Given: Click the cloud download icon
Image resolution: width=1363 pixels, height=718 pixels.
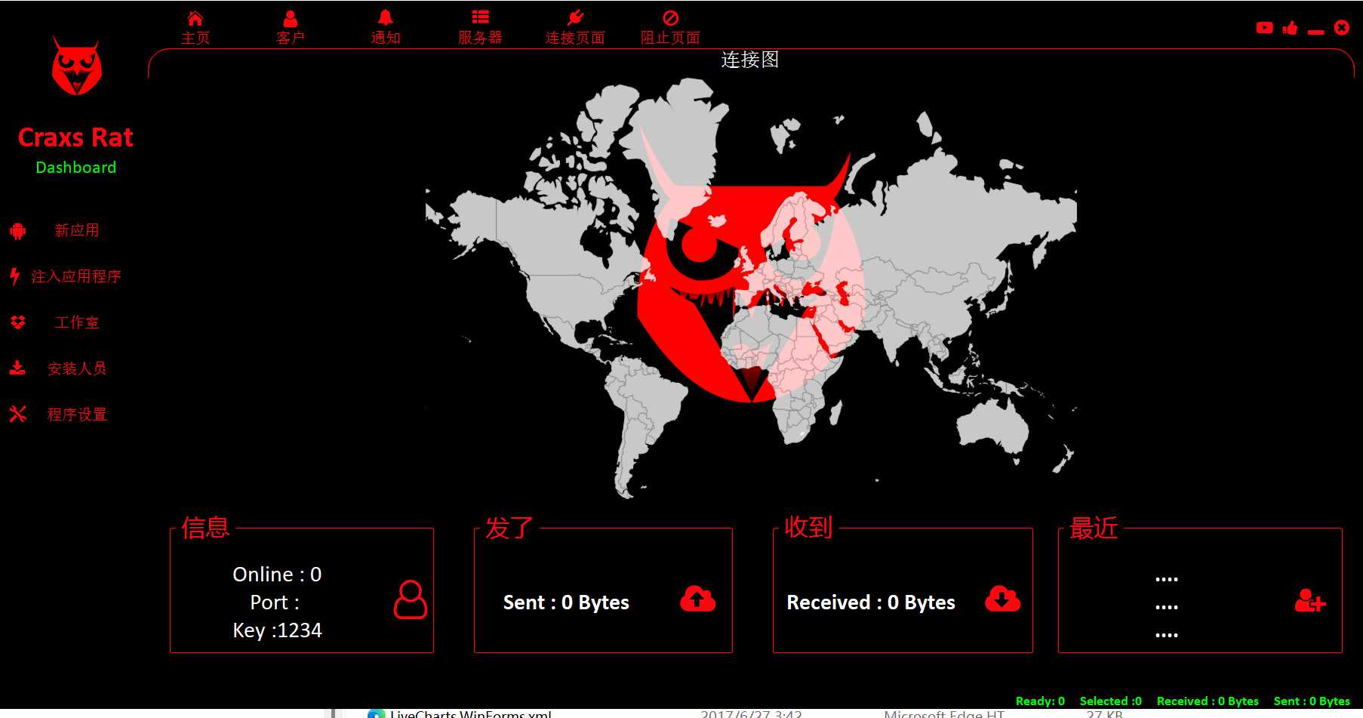Looking at the screenshot, I should click(x=1002, y=599).
